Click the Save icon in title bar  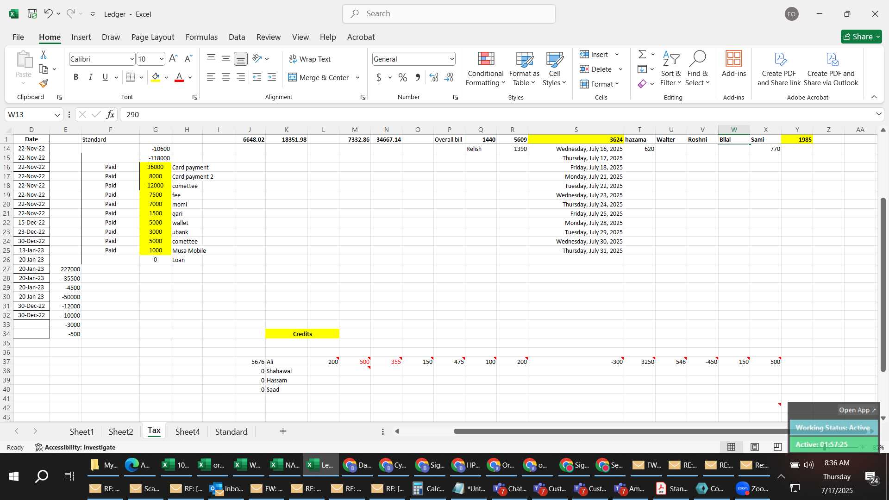[32, 14]
